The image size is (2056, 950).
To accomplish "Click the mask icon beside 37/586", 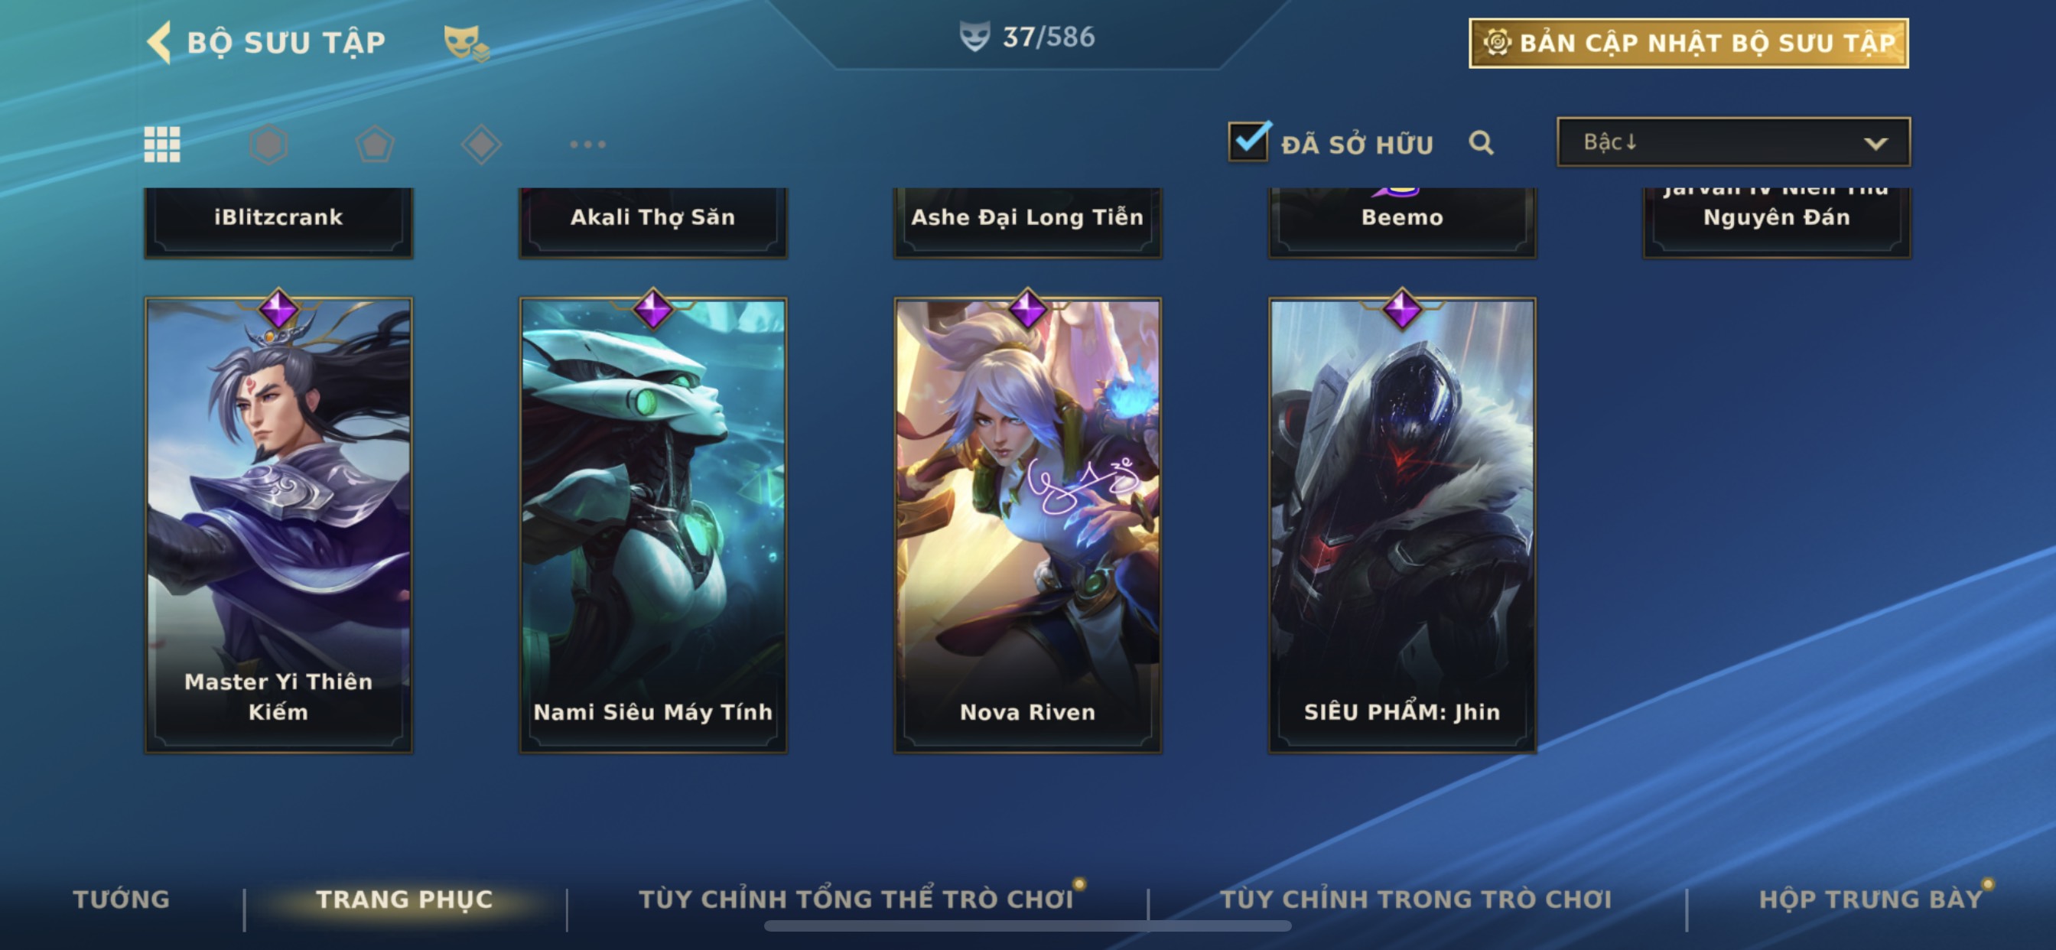I will coord(974,37).
